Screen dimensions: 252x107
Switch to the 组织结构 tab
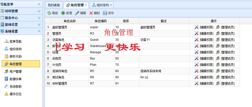tap(102, 5)
